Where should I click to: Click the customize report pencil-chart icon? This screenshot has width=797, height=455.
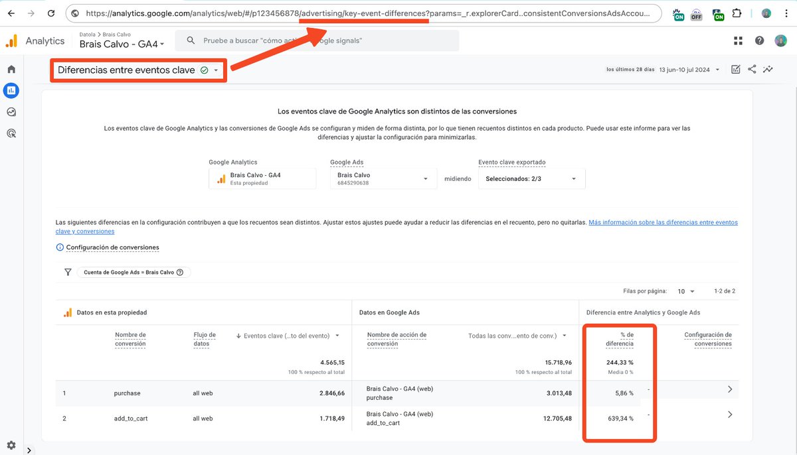coord(735,69)
